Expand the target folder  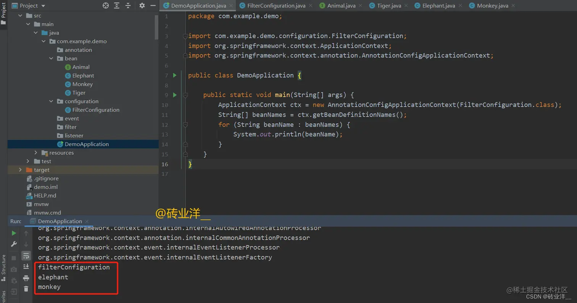[x=20, y=170]
